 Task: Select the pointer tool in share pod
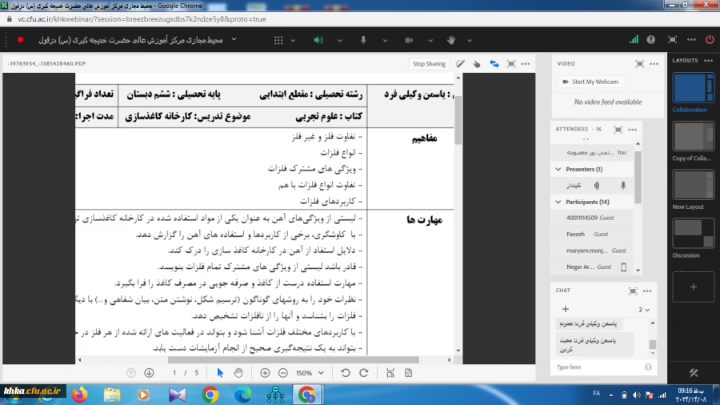[x=220, y=373]
